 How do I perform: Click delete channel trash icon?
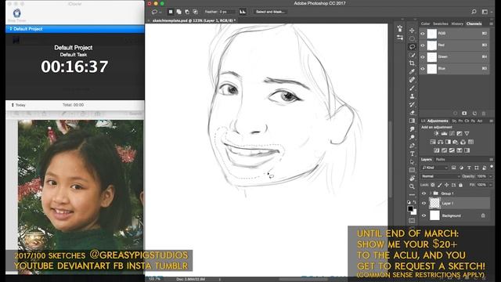coord(484,114)
